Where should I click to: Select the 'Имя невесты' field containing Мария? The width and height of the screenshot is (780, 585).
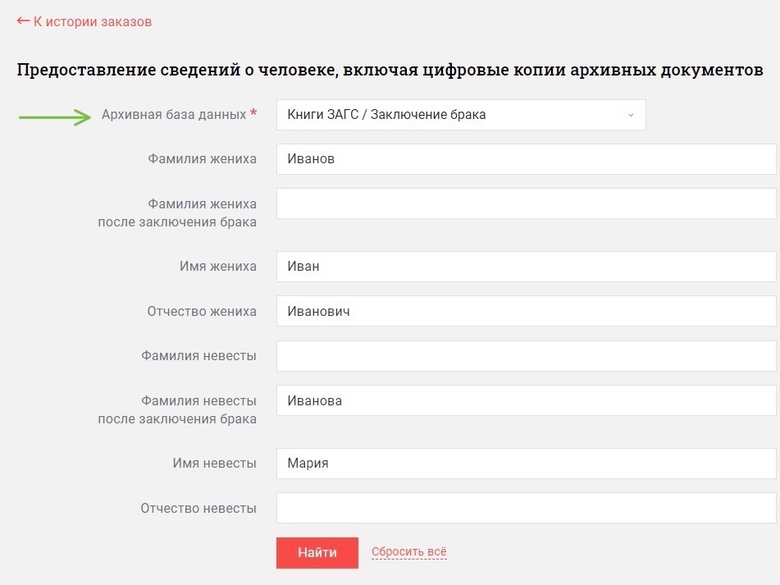(526, 464)
